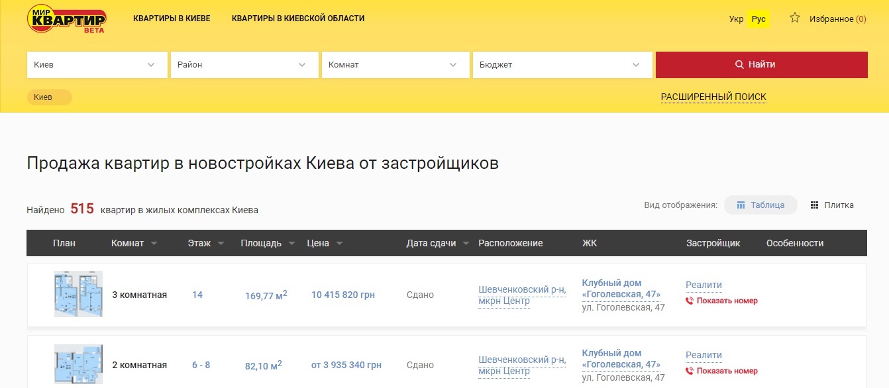Sort by Комнат column arrow
Image resolution: width=889 pixels, height=388 pixels.
point(154,244)
